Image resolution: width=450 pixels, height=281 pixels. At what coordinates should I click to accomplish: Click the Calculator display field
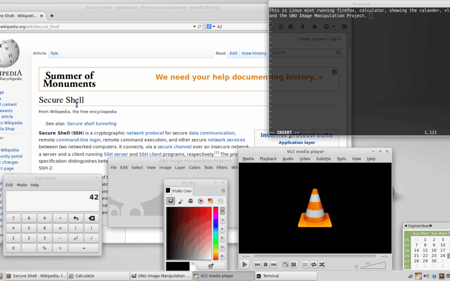pos(52,201)
